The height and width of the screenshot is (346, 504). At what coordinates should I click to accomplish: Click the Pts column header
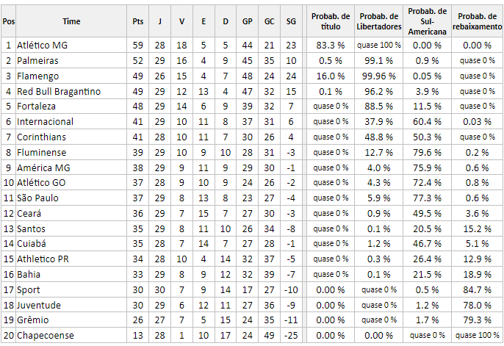(137, 21)
